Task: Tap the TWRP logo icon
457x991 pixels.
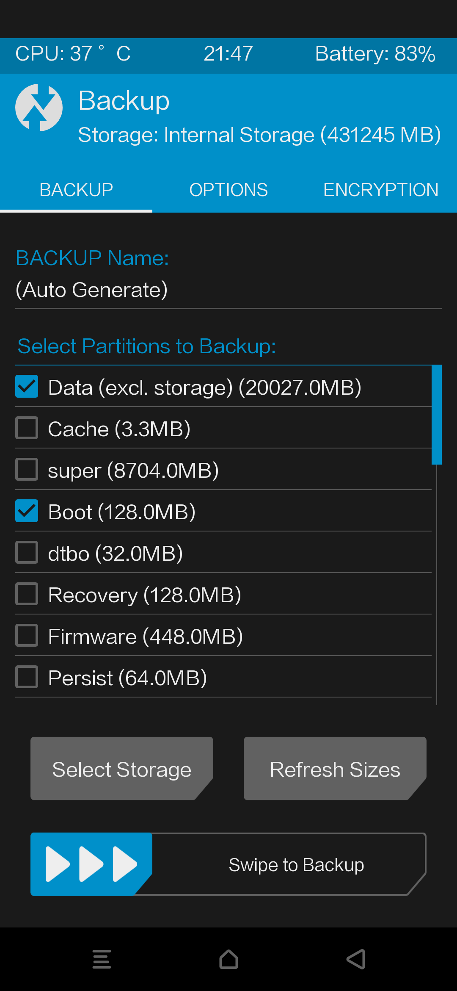Action: coord(39,108)
